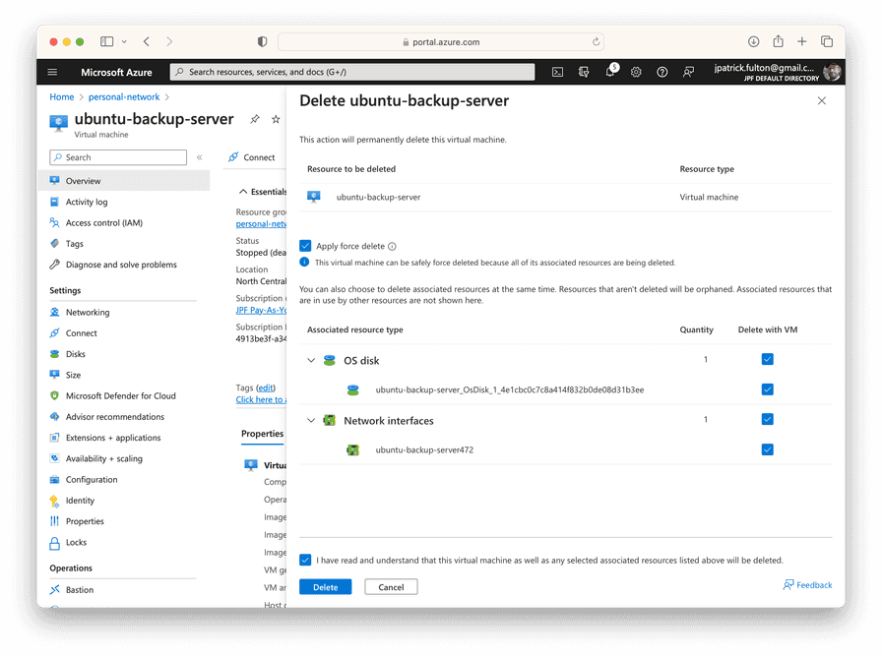Click the Delete button

(x=325, y=587)
